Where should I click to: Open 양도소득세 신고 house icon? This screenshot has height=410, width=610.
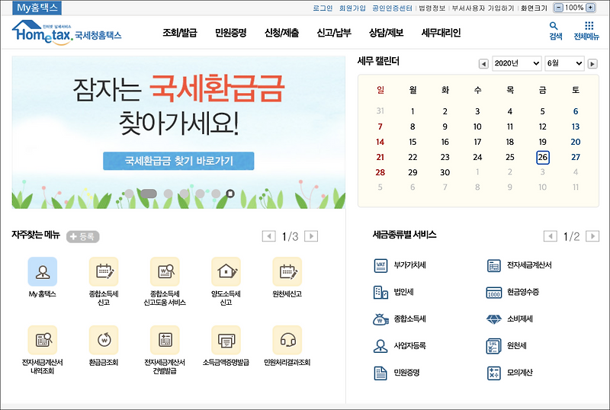pos(226,271)
